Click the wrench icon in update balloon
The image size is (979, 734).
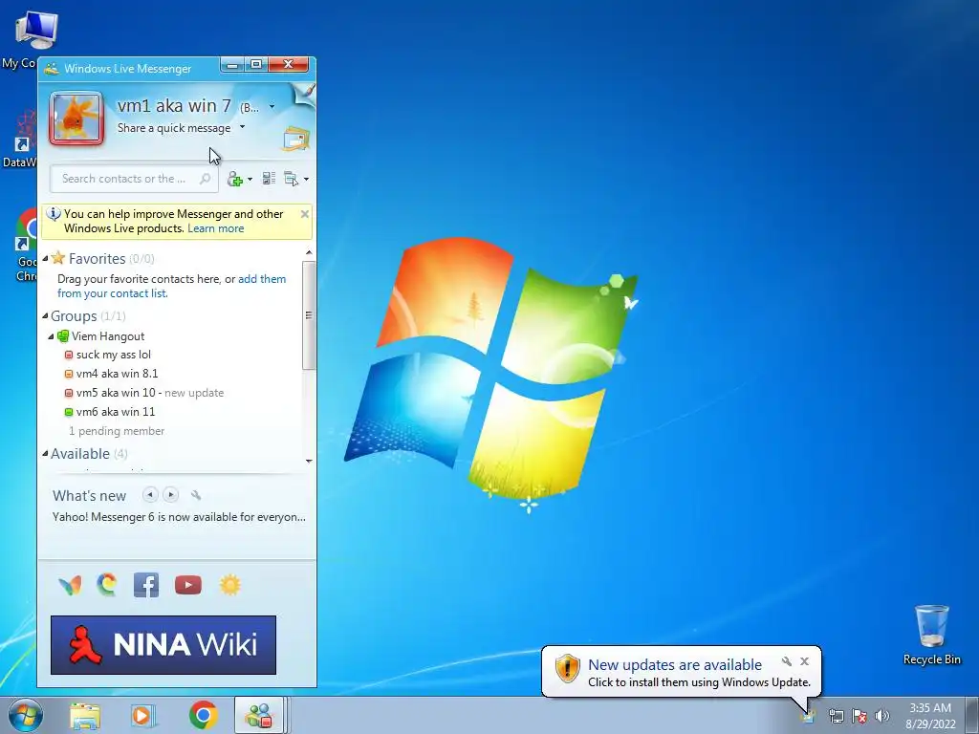787,661
